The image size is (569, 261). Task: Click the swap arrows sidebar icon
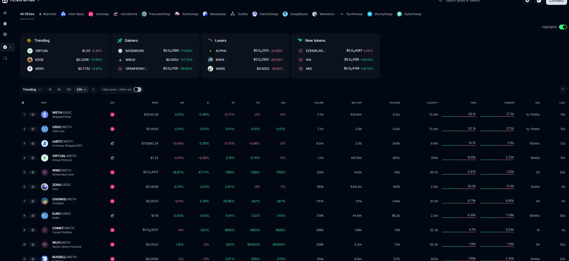point(5,13)
